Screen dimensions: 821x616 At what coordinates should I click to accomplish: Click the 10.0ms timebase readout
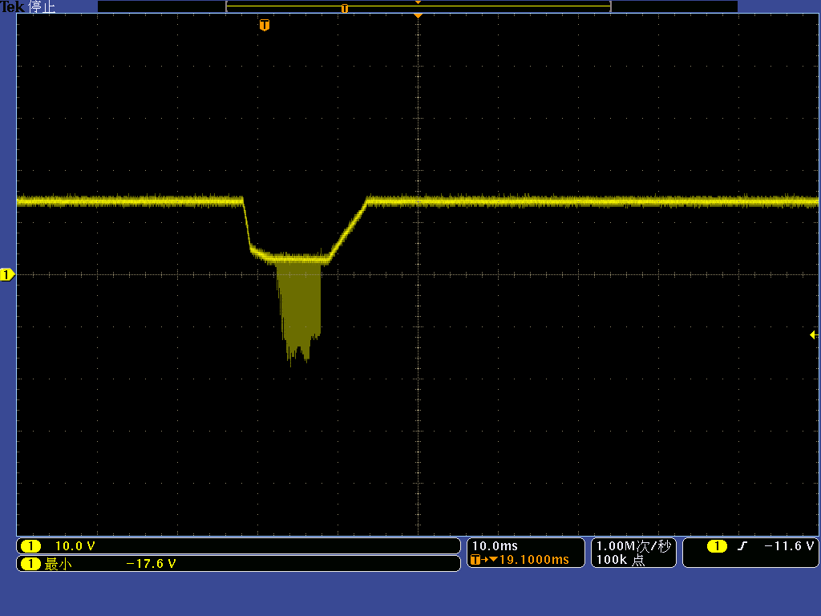(x=495, y=546)
